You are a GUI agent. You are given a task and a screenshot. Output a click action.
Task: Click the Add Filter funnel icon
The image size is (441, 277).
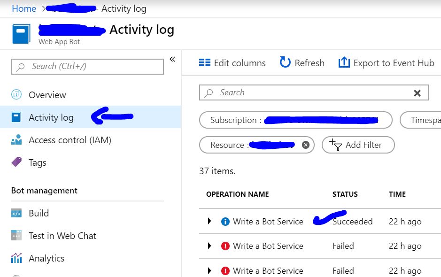(x=335, y=145)
